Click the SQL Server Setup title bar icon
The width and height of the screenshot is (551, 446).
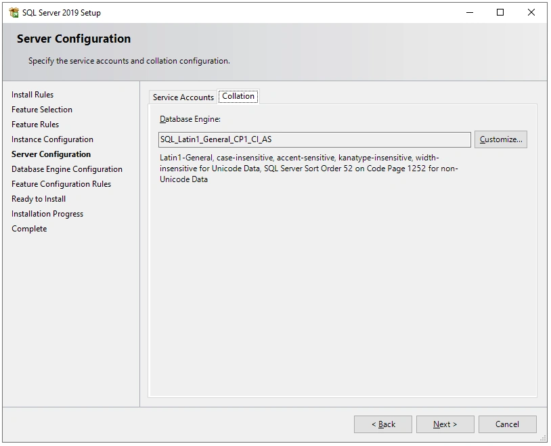click(14, 13)
